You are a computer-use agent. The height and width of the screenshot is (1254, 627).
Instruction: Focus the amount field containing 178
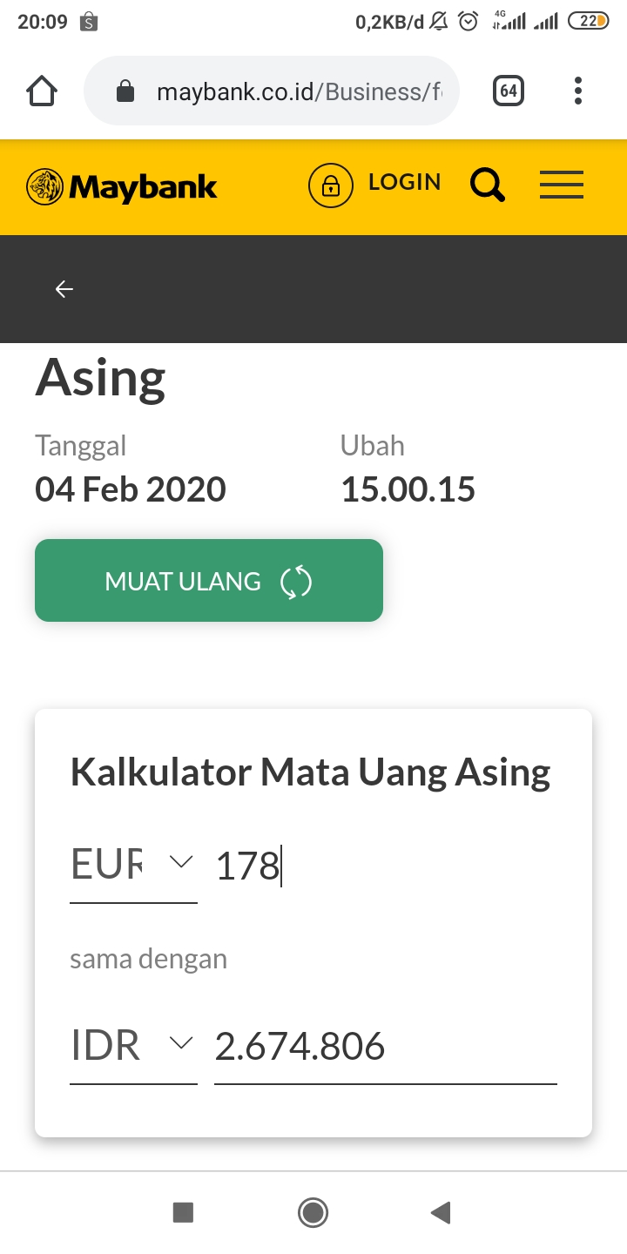[x=383, y=867]
